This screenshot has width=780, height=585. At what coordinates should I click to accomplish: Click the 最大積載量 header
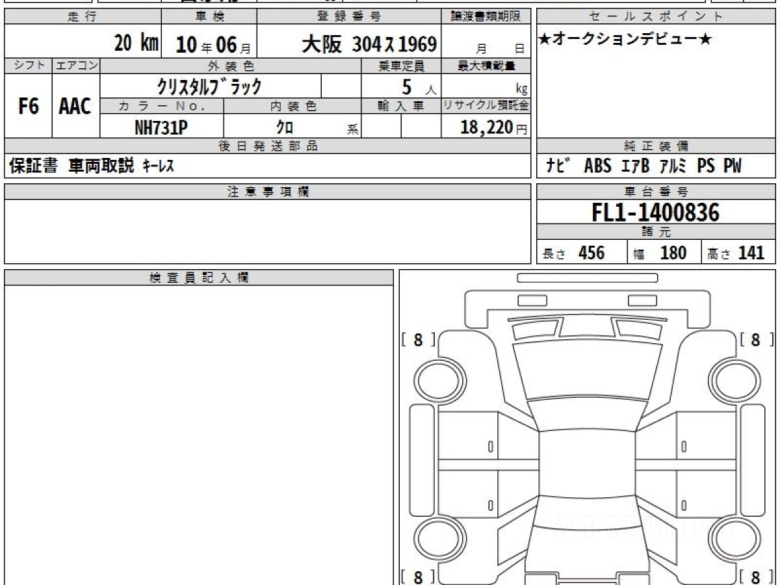coord(486,66)
